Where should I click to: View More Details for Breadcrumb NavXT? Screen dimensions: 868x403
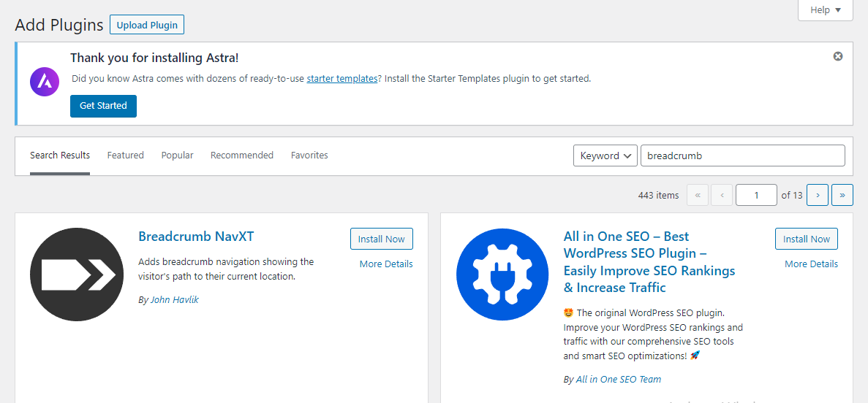pyautogui.click(x=386, y=264)
